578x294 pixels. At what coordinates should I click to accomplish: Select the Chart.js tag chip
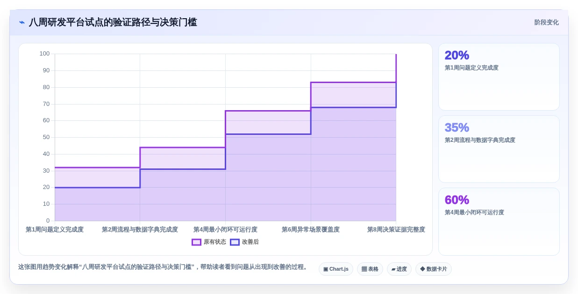tap(336, 269)
